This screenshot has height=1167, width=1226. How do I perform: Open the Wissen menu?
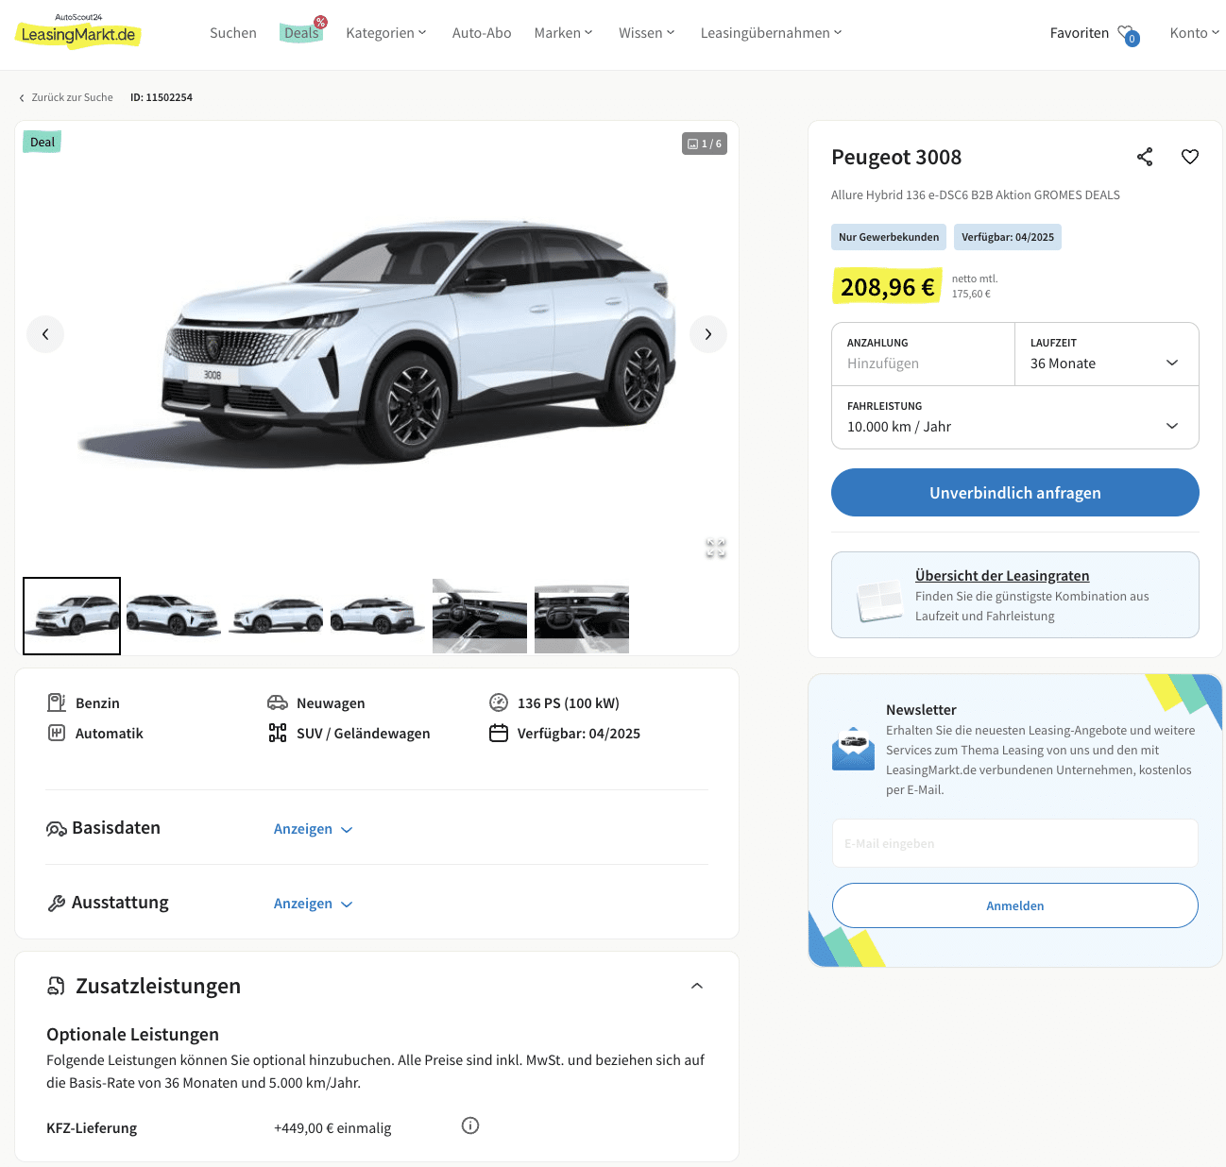click(647, 33)
